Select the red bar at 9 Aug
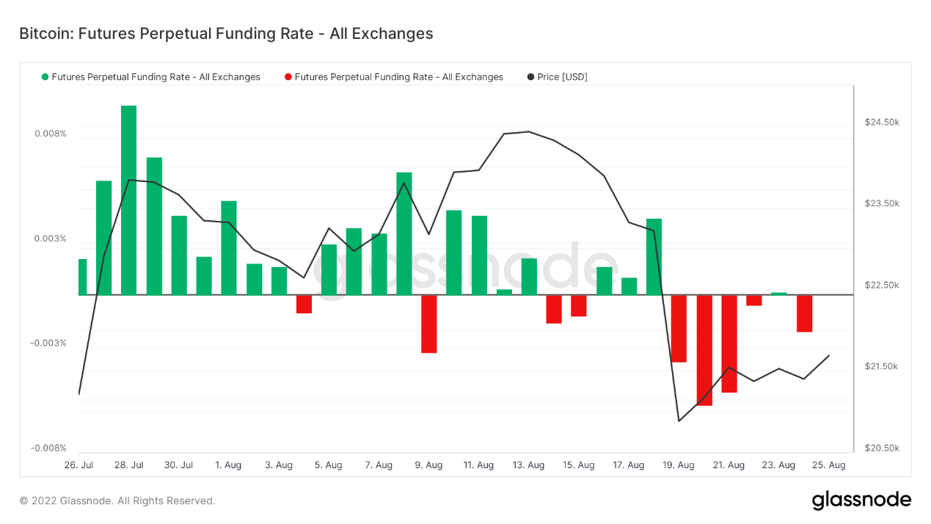 tap(429, 324)
